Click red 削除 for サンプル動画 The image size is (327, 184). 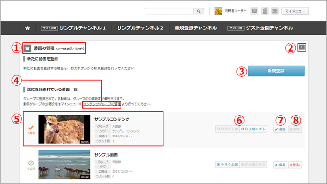(x=295, y=164)
